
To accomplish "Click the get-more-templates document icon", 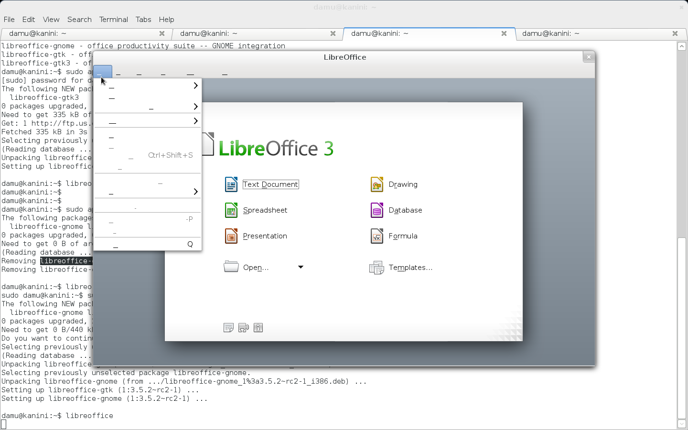I will tap(228, 328).
